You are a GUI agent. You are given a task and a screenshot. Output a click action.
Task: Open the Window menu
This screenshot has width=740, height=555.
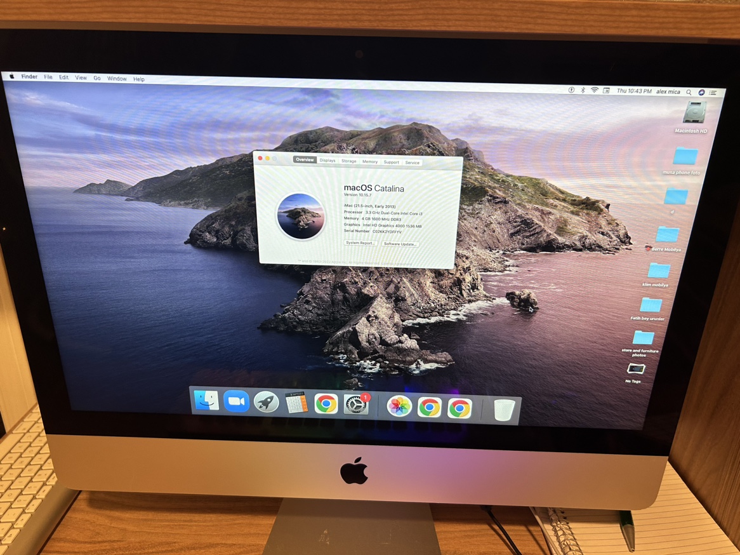tap(117, 78)
